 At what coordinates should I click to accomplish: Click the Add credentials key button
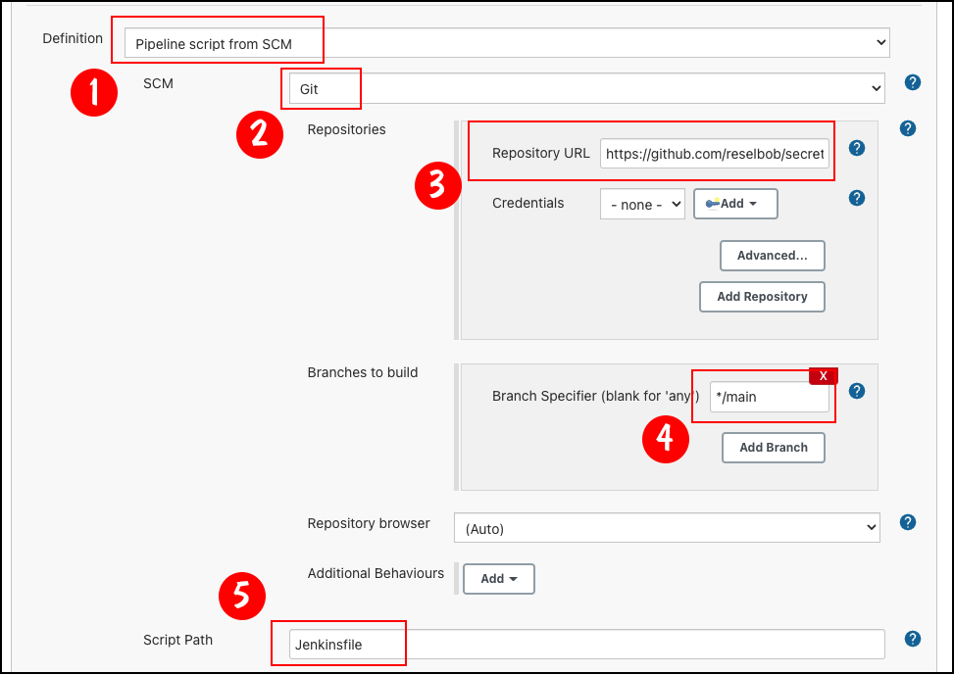[x=735, y=204]
